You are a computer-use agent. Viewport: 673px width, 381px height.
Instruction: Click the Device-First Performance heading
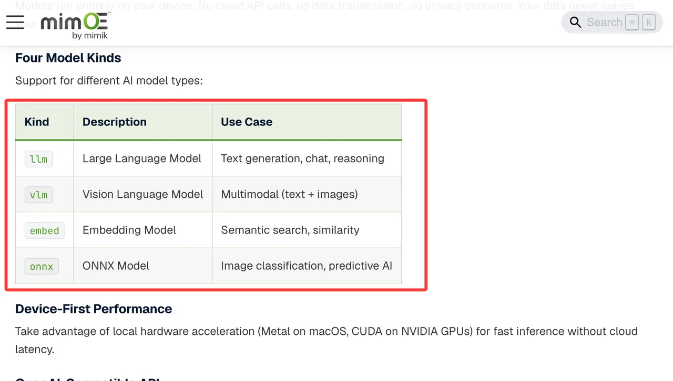pos(94,309)
